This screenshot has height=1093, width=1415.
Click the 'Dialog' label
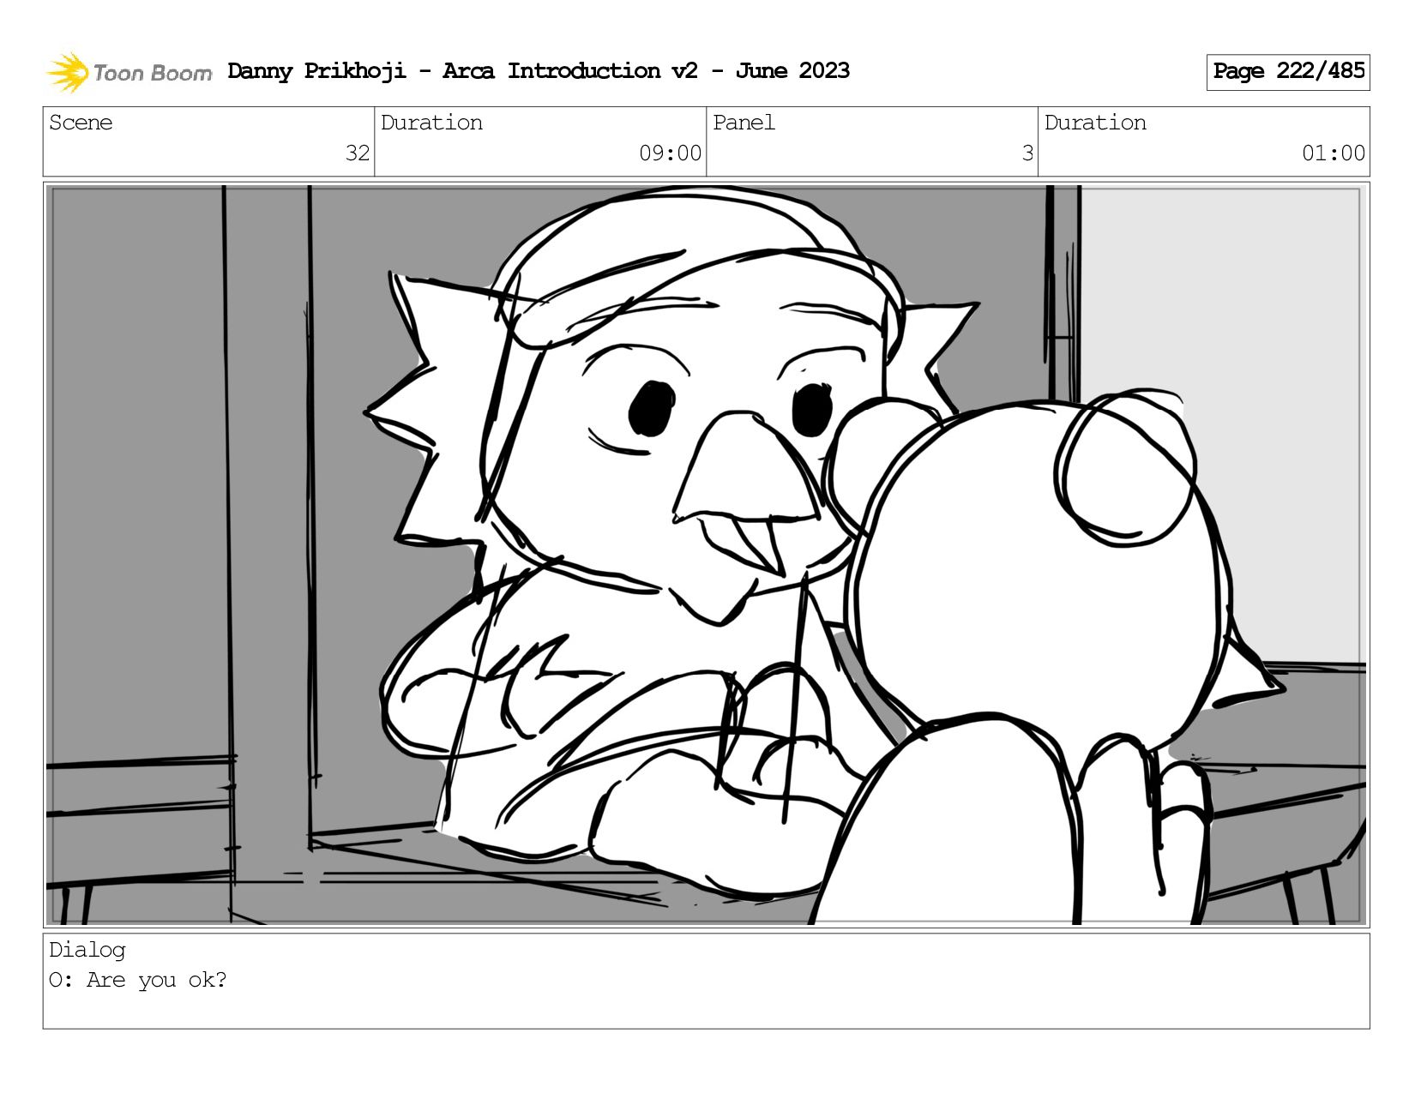click(87, 950)
